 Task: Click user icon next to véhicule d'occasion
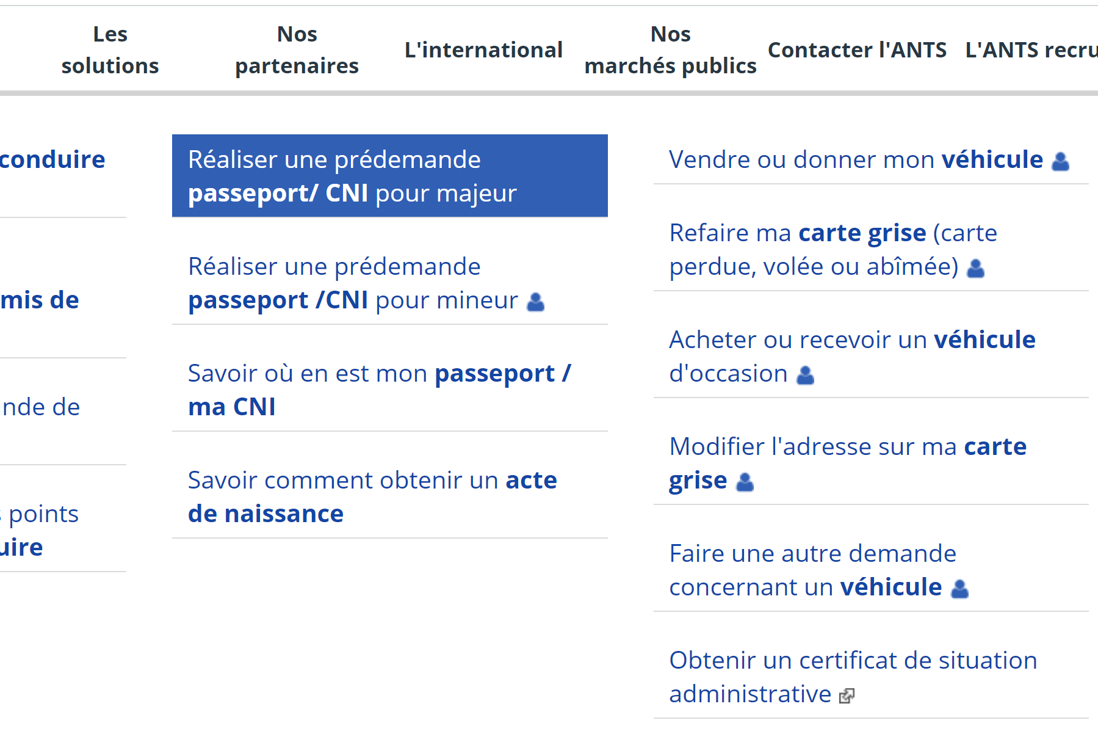[806, 375]
